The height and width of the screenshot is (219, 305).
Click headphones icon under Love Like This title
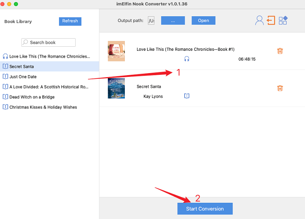187,59
